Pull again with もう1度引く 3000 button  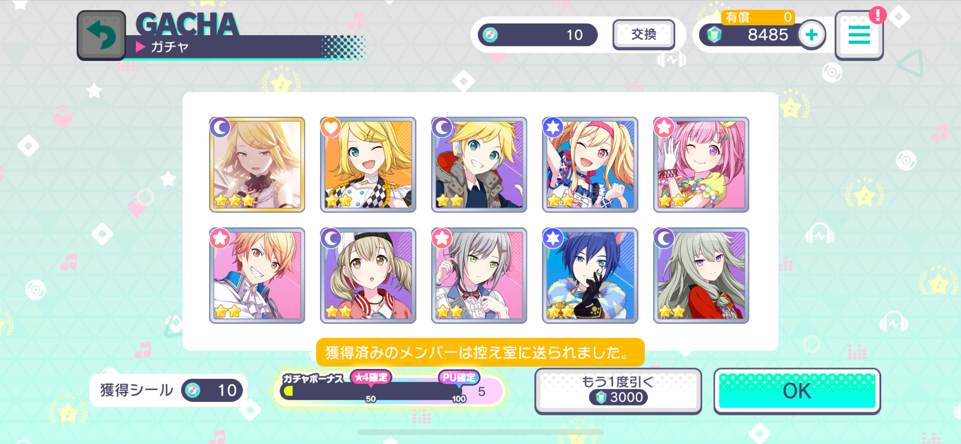618,391
